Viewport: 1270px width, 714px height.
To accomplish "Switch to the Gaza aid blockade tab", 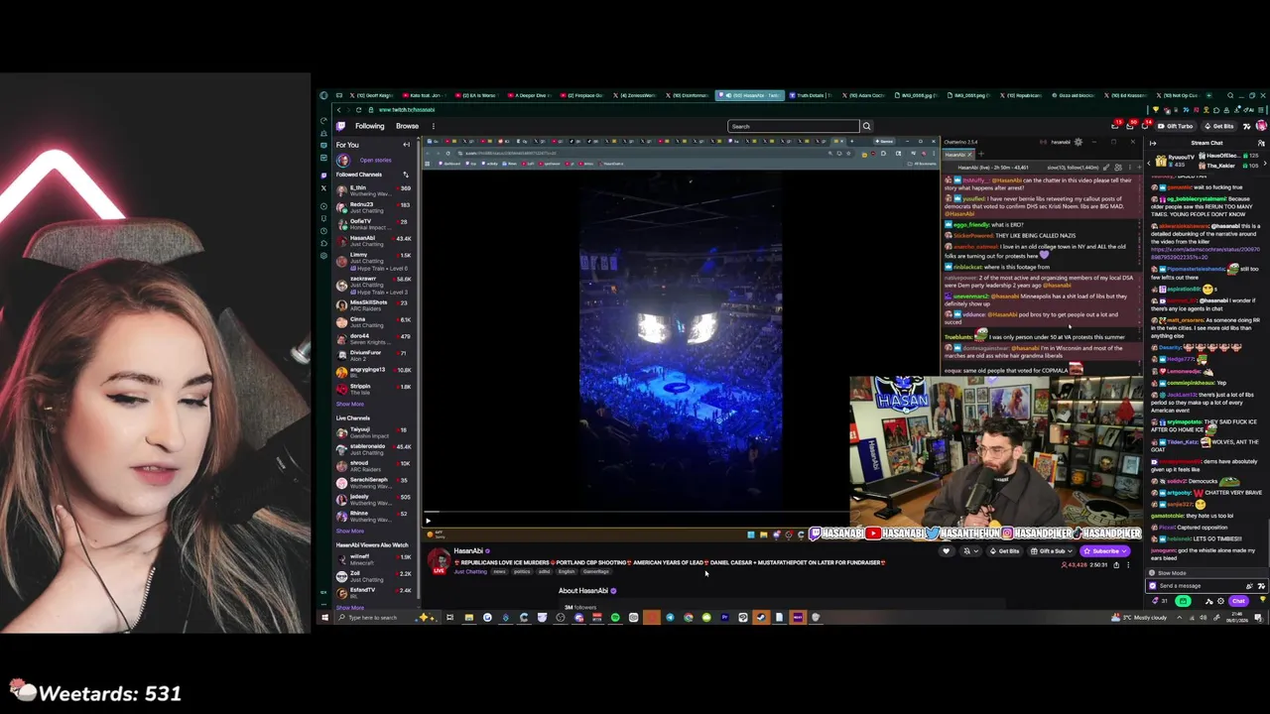I will click(x=1074, y=95).
